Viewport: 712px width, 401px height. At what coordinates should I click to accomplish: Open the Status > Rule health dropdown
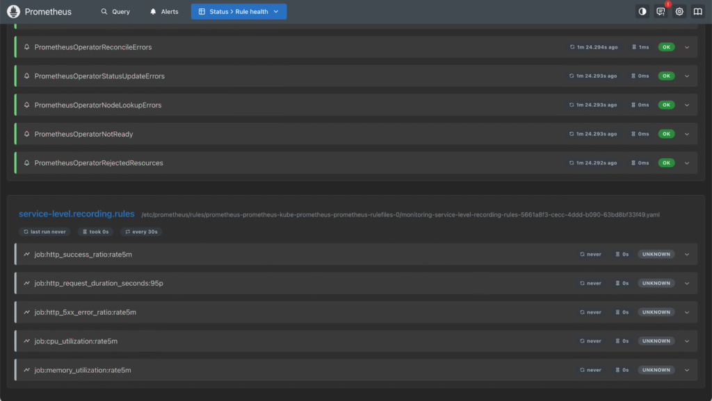coord(239,11)
